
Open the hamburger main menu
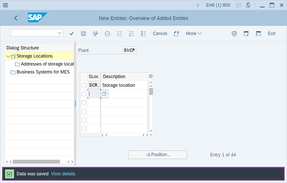(x=5, y=5)
